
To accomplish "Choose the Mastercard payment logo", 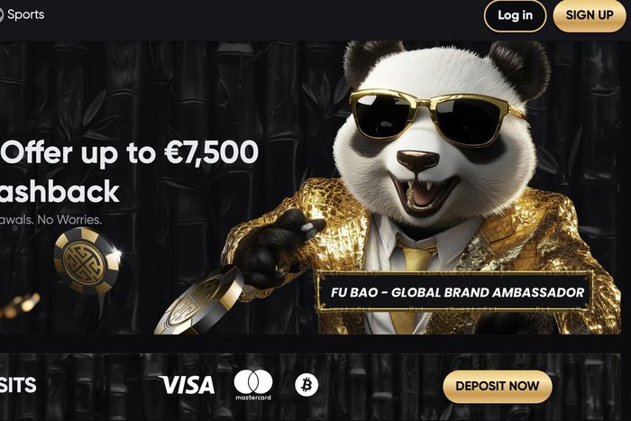I will 253,385.
